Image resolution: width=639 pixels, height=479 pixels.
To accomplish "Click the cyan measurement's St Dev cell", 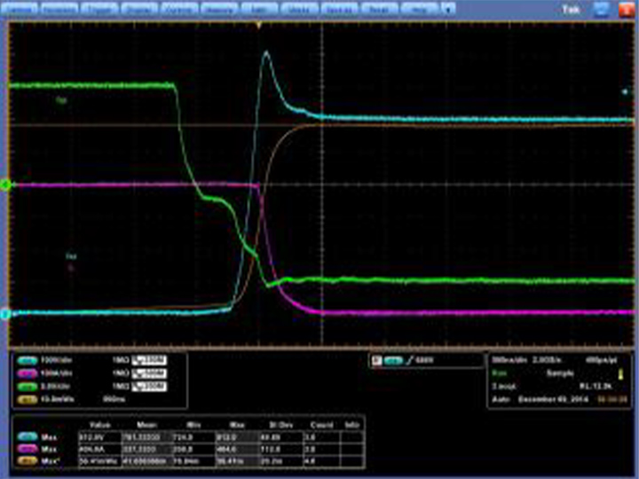I will point(280,437).
